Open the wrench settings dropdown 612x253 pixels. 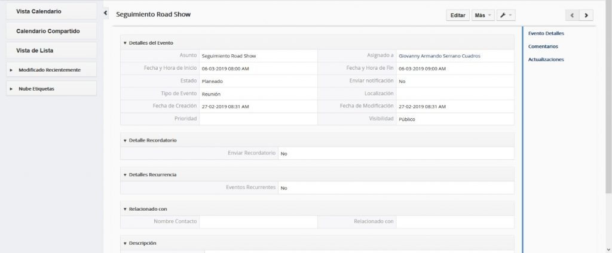(x=505, y=16)
